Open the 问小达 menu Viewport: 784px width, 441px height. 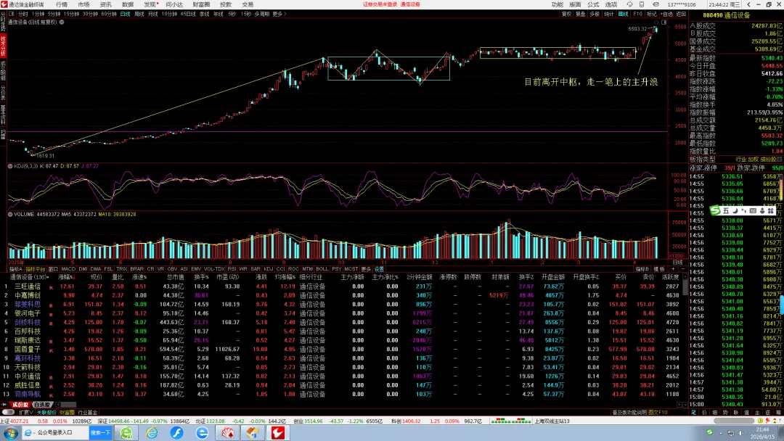(174, 4)
